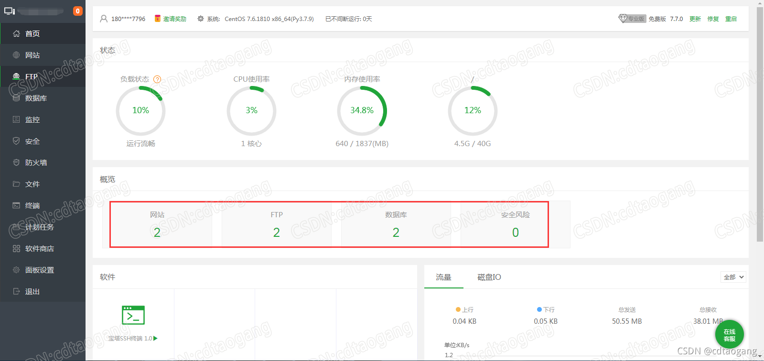This screenshot has width=764, height=361.
Task: Click the orange 0 notification badge
Action: point(77,11)
